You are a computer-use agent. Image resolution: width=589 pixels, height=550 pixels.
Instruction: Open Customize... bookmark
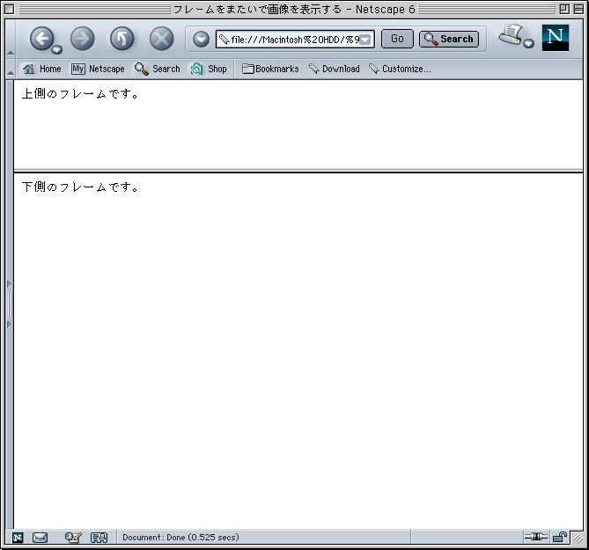[400, 69]
